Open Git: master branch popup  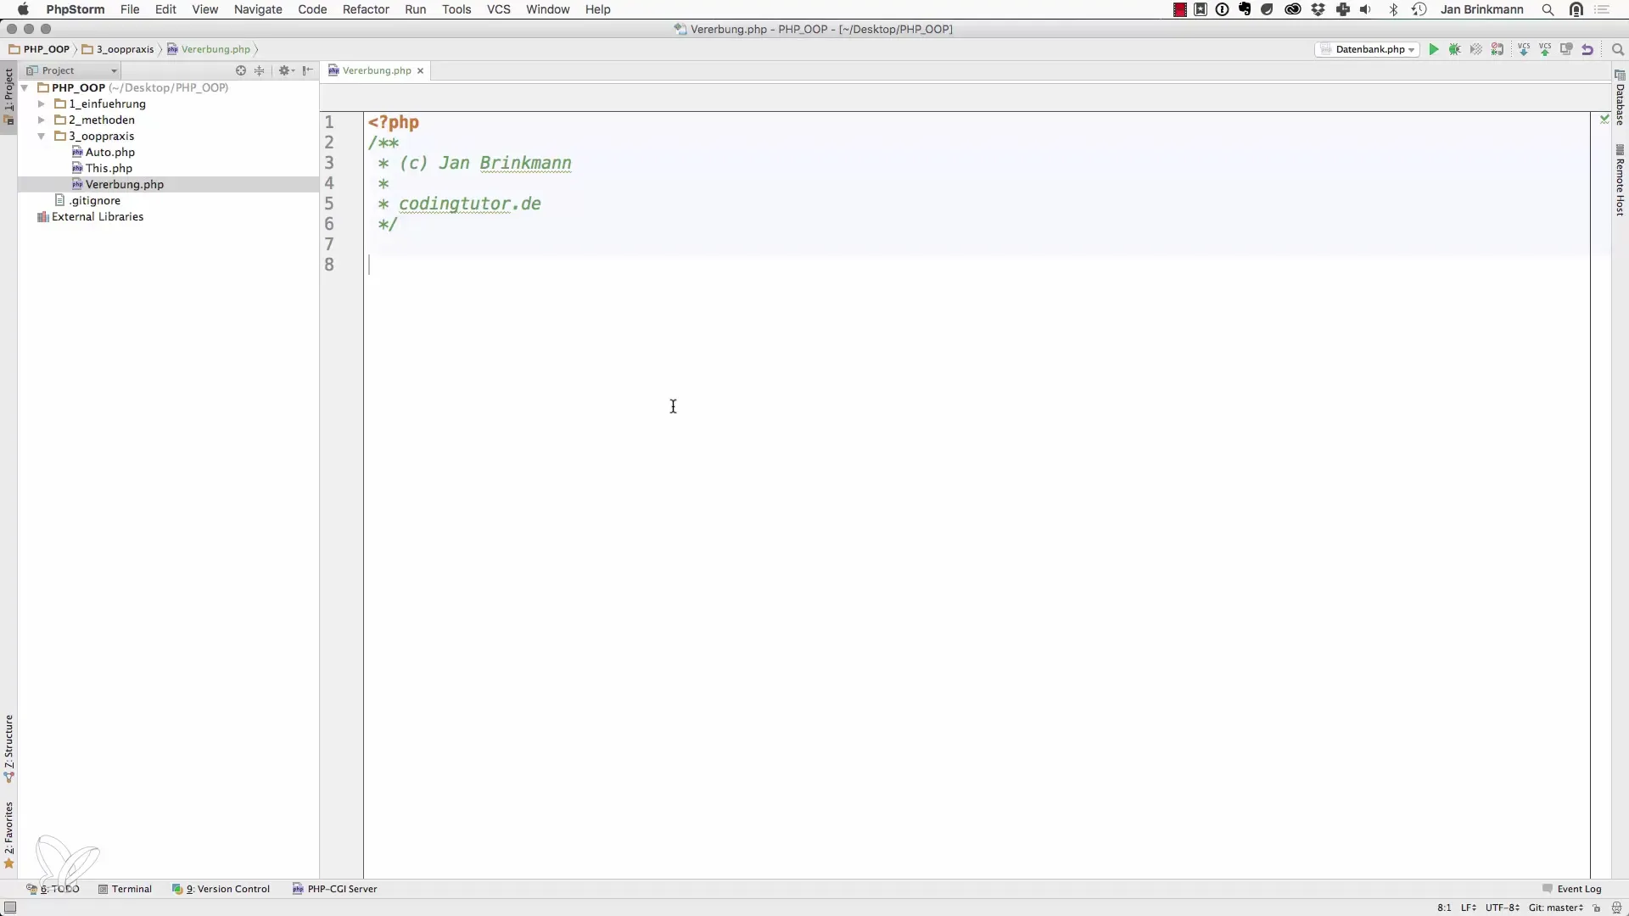[1556, 908]
